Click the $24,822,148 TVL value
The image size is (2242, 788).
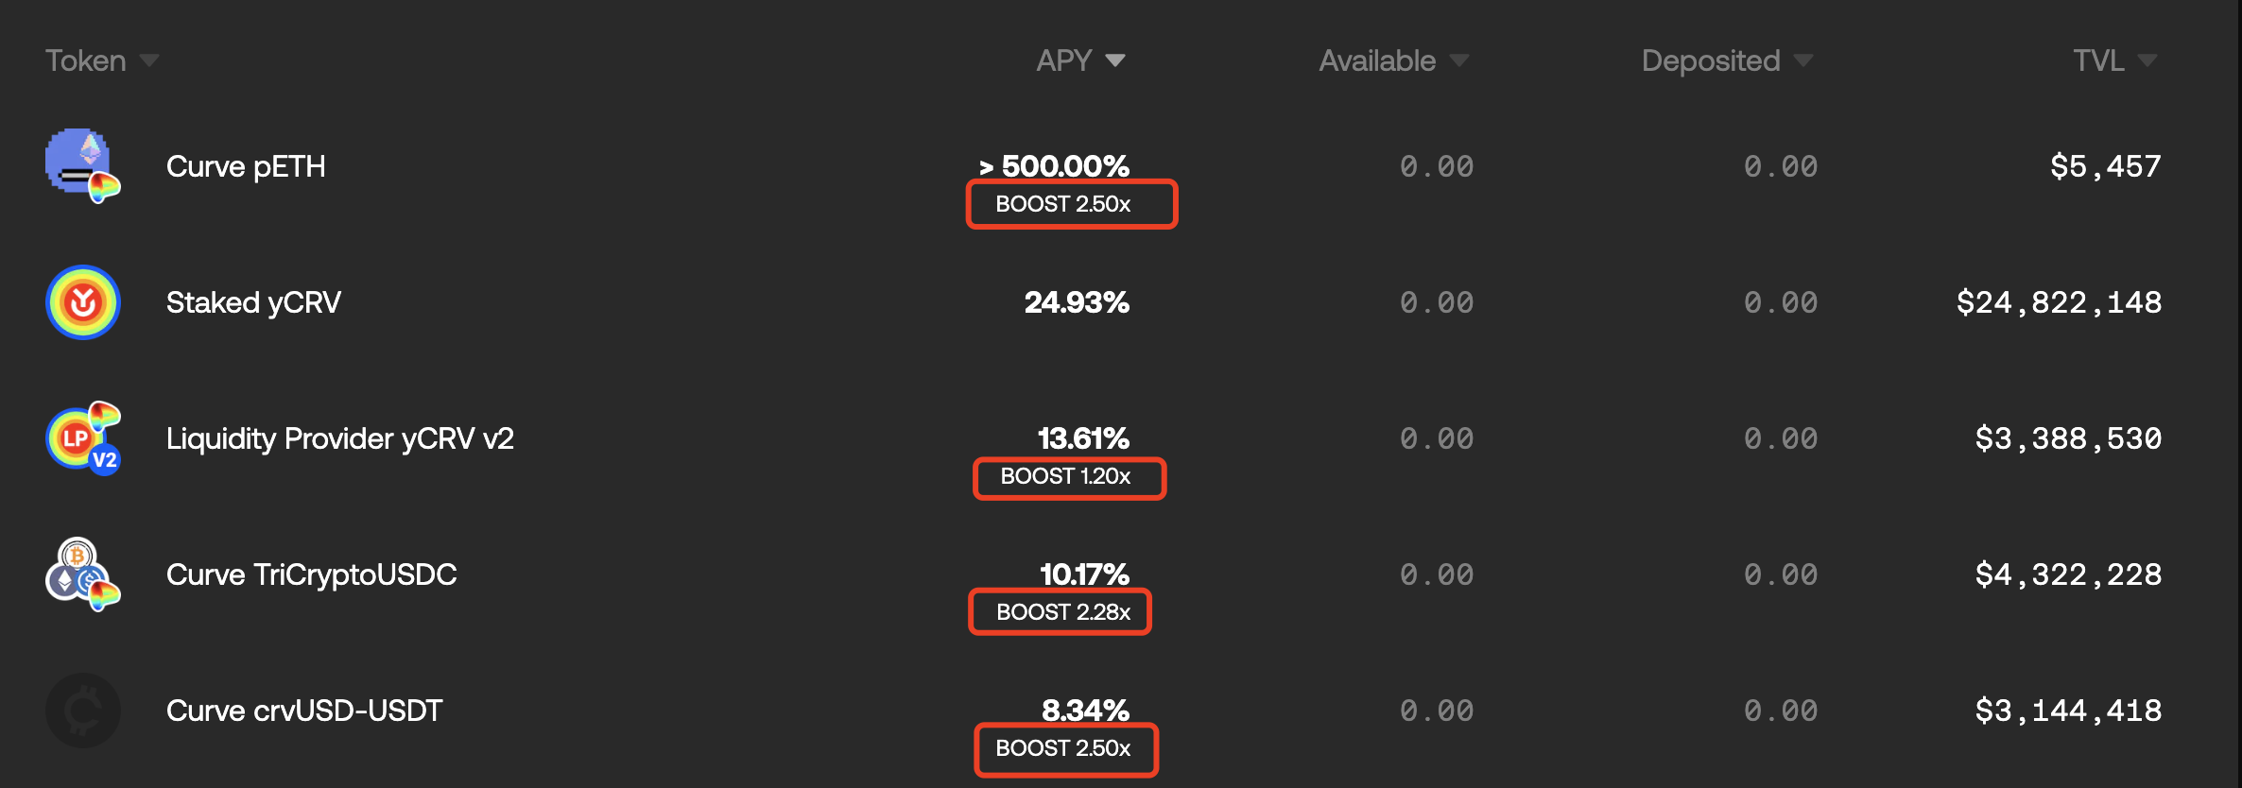(2059, 302)
